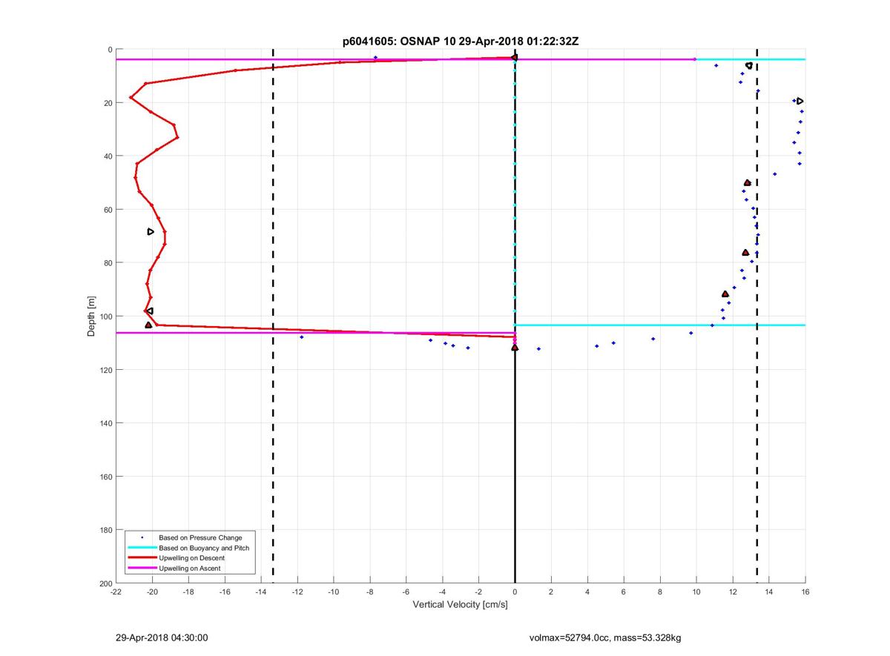Click the x-axis tick label '-22'
Screen dimensions: 890x656
(x=116, y=592)
